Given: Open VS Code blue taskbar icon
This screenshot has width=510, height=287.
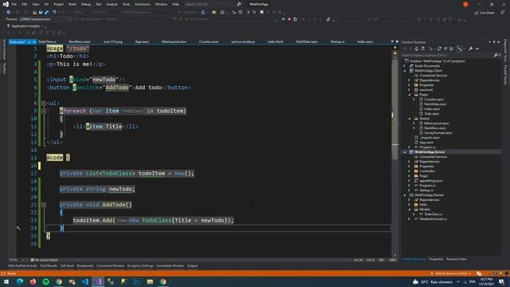Looking at the screenshot, I should (x=85, y=281).
